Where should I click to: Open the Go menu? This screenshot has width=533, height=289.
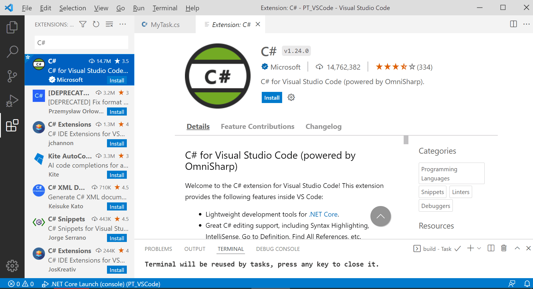pos(120,8)
